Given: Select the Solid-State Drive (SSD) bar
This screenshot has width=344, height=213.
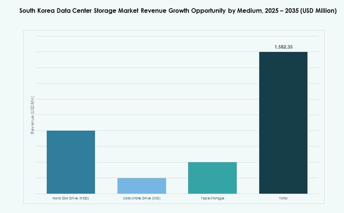Looking at the screenshot, I should point(142,186).
